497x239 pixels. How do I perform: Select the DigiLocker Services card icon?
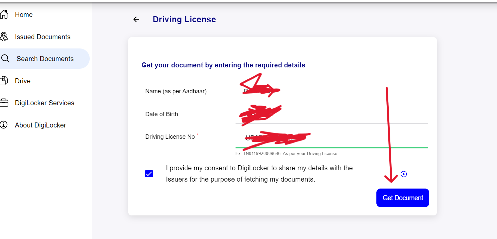click(x=5, y=103)
